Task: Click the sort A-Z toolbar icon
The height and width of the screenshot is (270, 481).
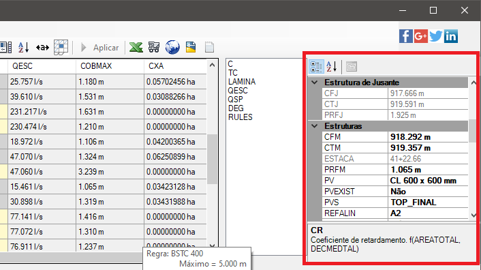Action: (x=23, y=48)
